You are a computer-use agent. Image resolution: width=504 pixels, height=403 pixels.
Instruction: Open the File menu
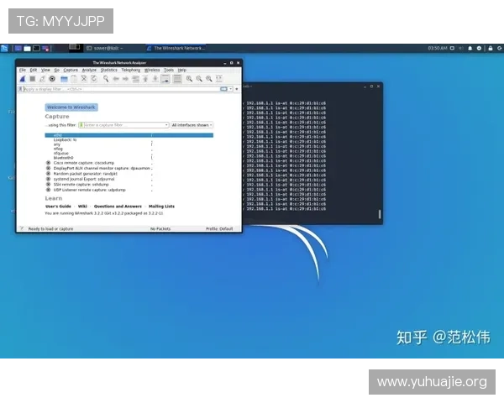coord(23,70)
